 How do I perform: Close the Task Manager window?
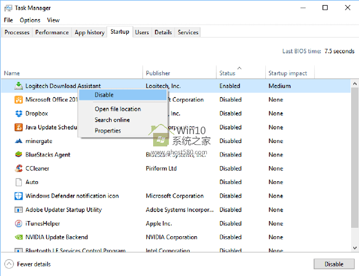(x=348, y=8)
